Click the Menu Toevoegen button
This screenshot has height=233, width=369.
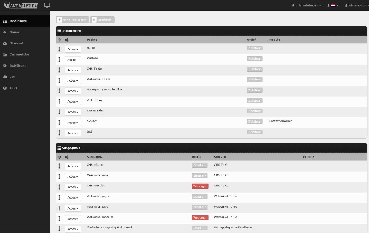(72, 20)
